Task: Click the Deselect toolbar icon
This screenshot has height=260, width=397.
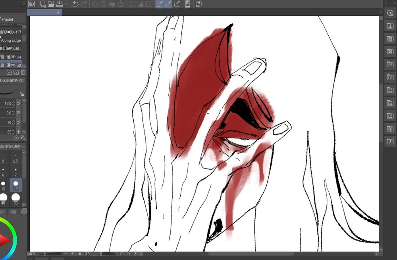Action: tap(131, 4)
